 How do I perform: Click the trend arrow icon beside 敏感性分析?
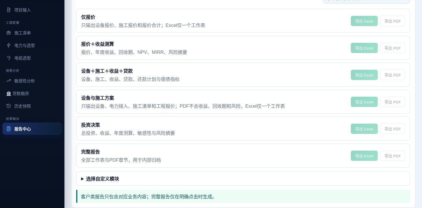[x=9, y=81]
